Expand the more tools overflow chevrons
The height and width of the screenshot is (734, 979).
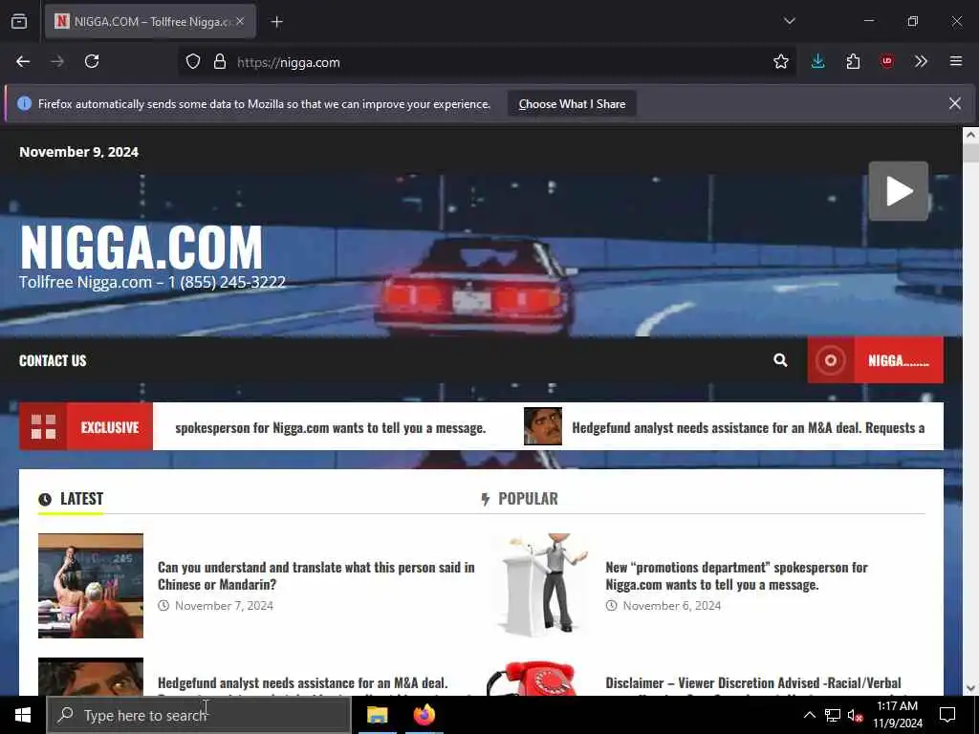tap(921, 61)
